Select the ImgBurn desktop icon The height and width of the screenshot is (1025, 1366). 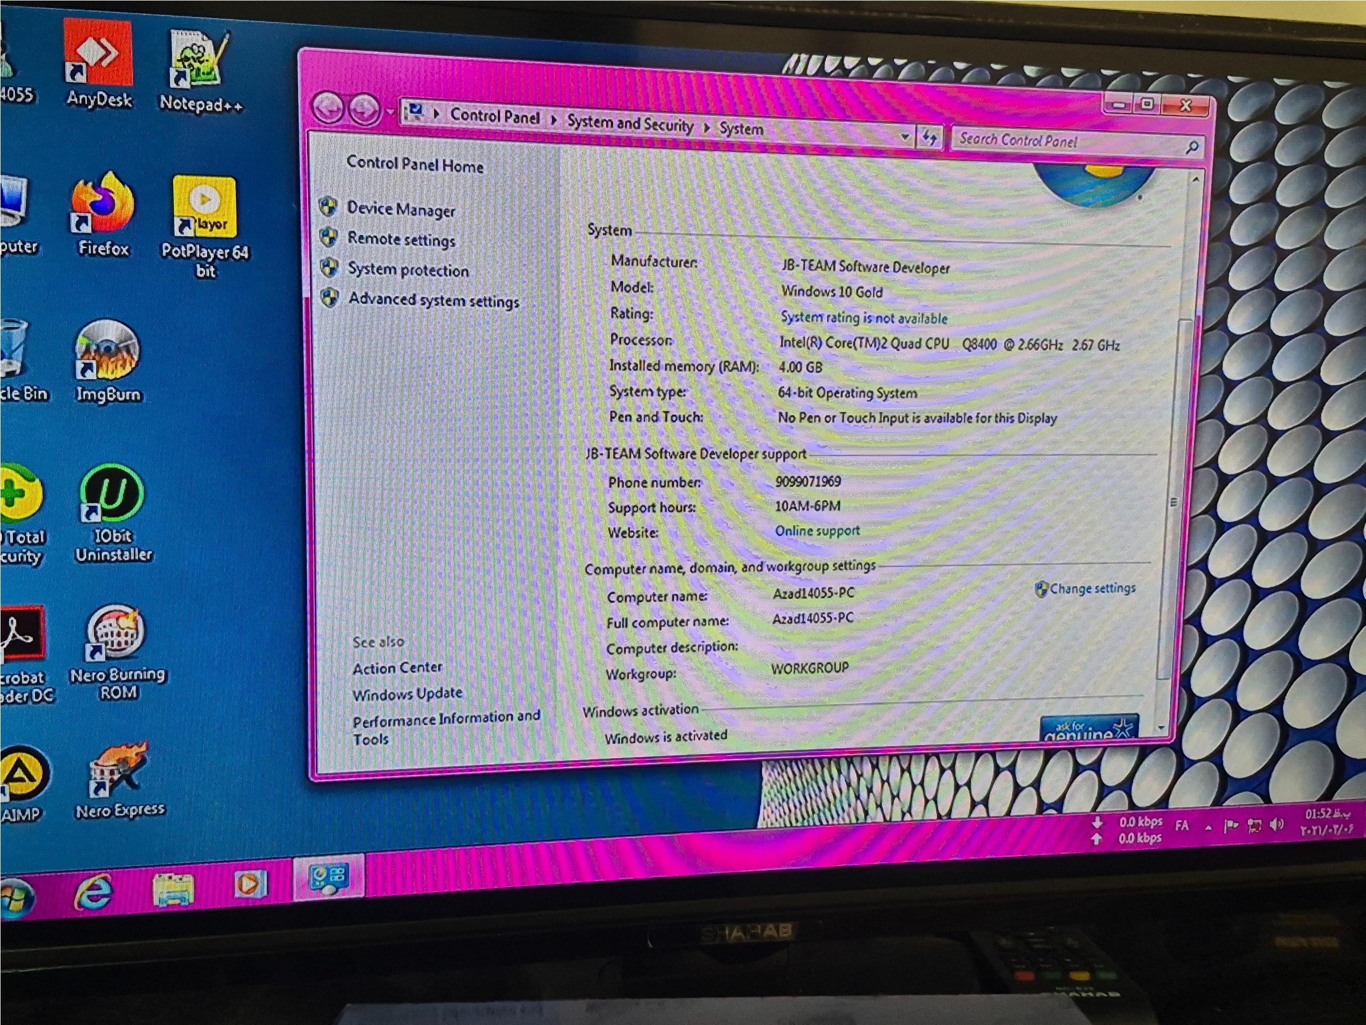coord(108,361)
